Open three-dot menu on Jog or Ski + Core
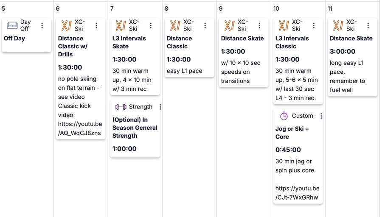The image size is (382, 217). coord(321,116)
